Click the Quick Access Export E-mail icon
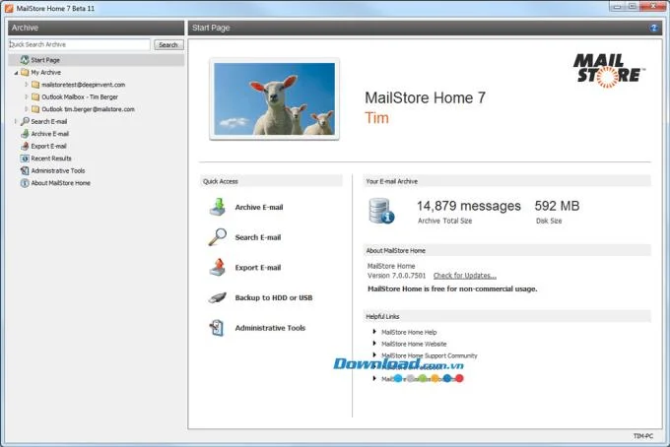 [218, 267]
